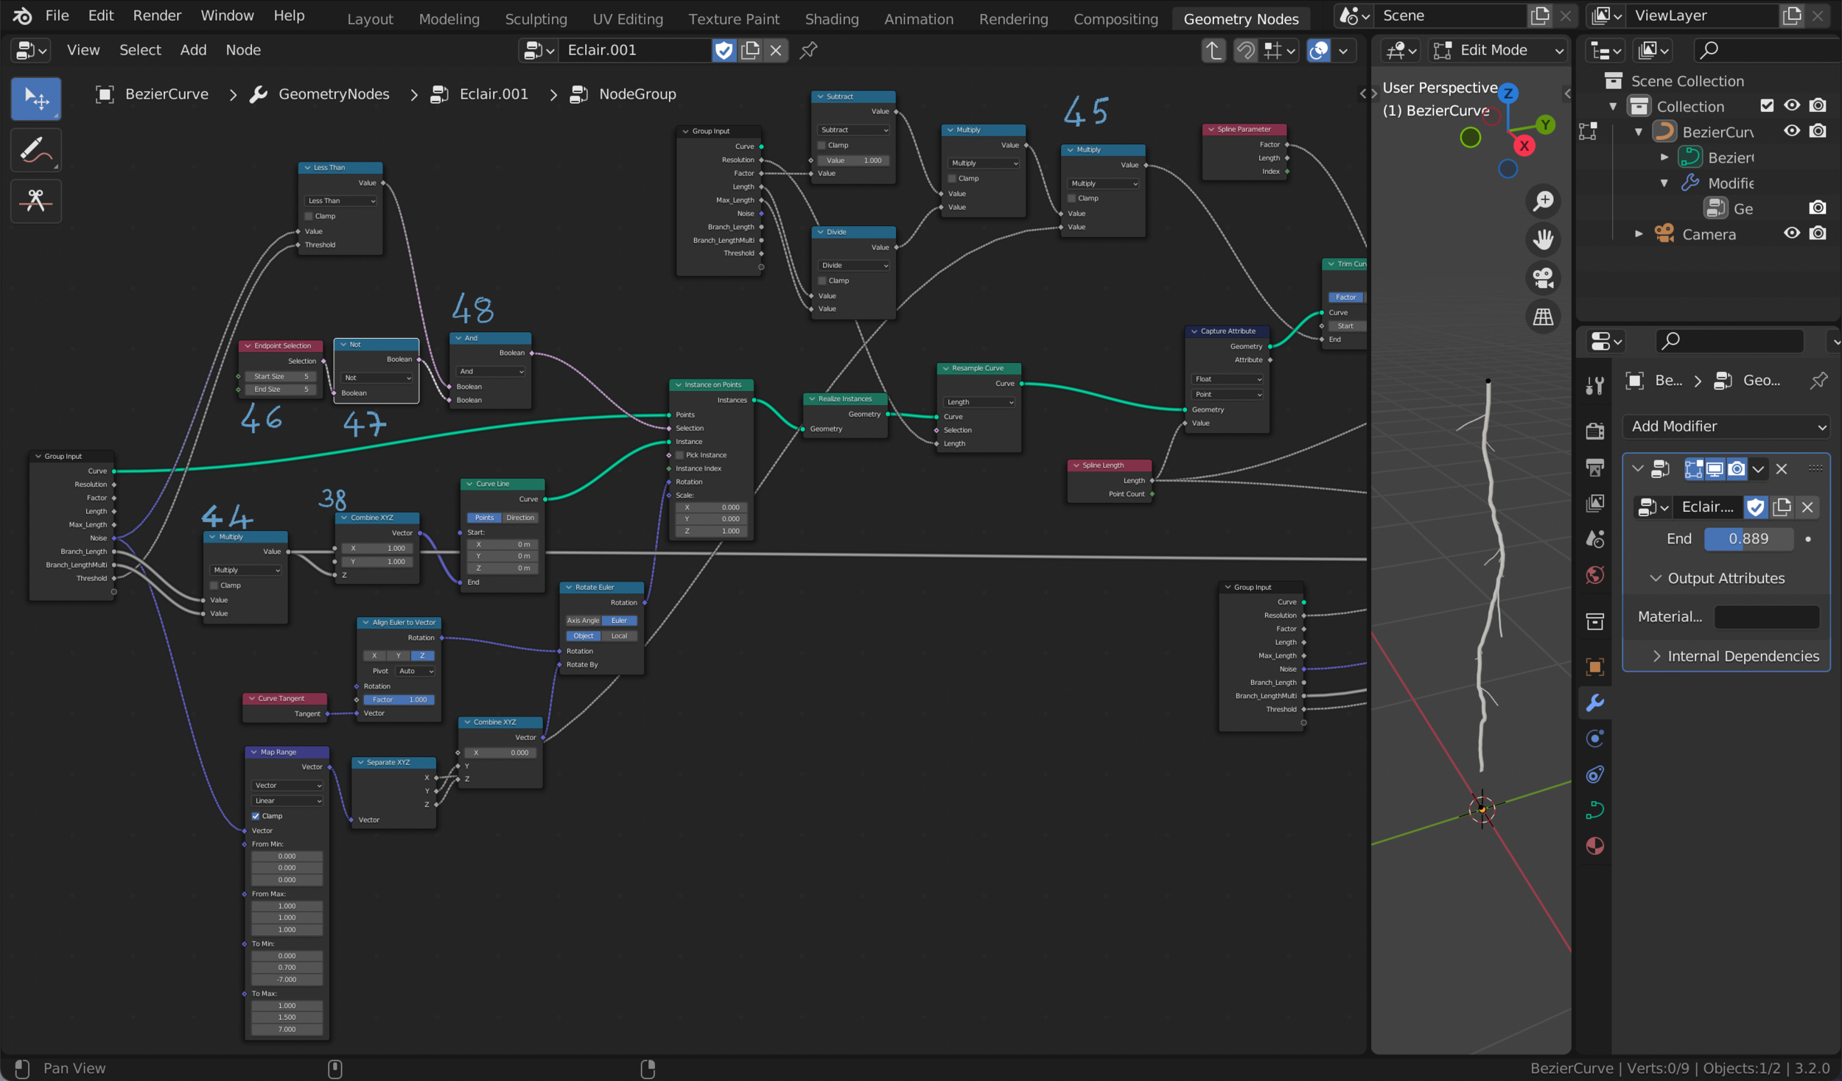This screenshot has height=1081, width=1842.
Task: Toggle camera view in viewport
Action: tap(1543, 278)
